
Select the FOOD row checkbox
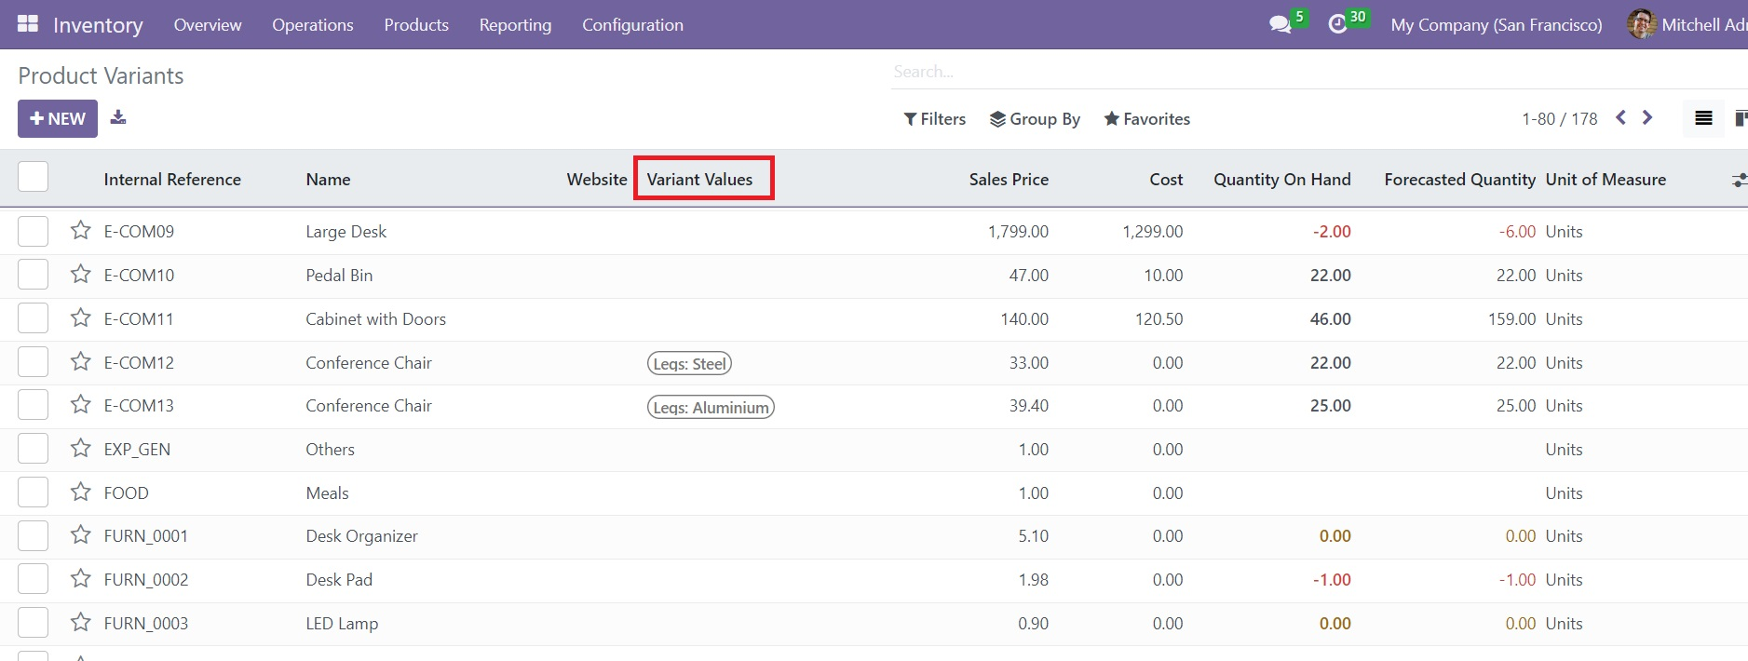33,492
